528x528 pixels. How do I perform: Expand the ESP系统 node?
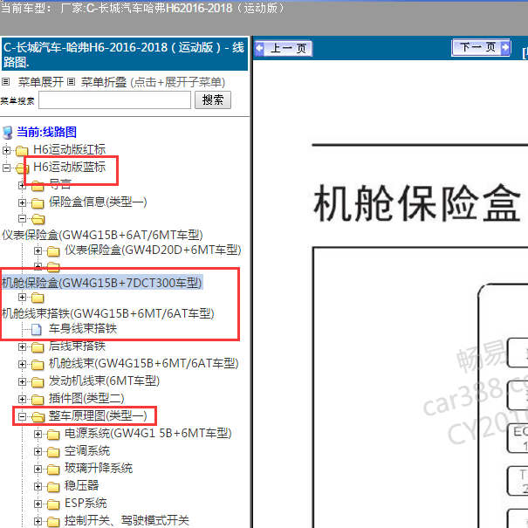38,504
